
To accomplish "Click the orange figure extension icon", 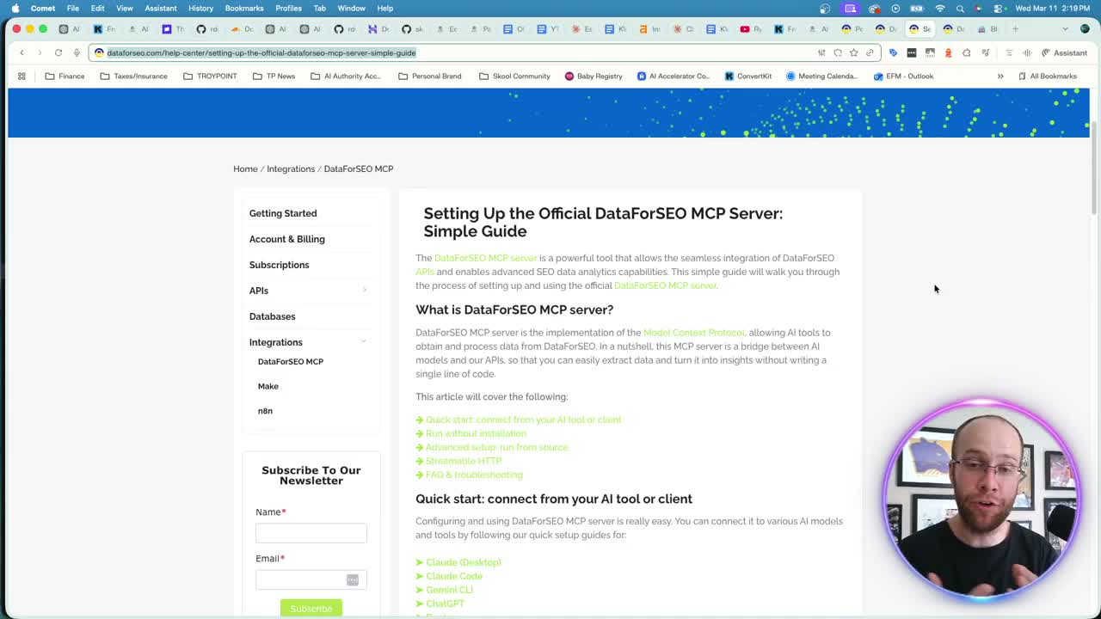I will pos(948,52).
